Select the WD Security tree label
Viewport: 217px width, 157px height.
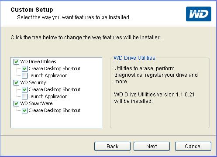click(x=33, y=82)
